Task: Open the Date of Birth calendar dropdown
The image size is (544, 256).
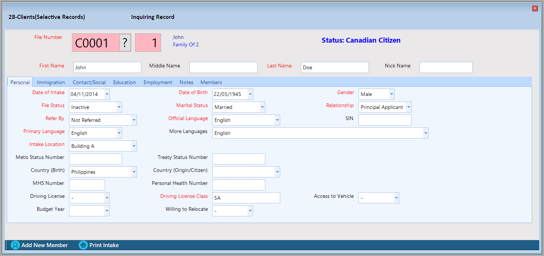Action: coord(250,94)
